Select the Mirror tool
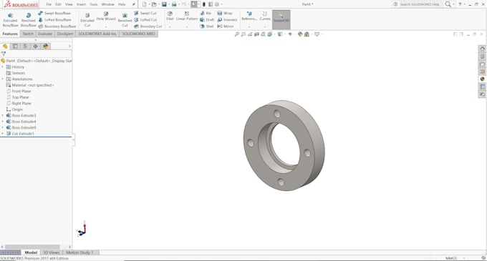487x261 pixels. (225, 26)
